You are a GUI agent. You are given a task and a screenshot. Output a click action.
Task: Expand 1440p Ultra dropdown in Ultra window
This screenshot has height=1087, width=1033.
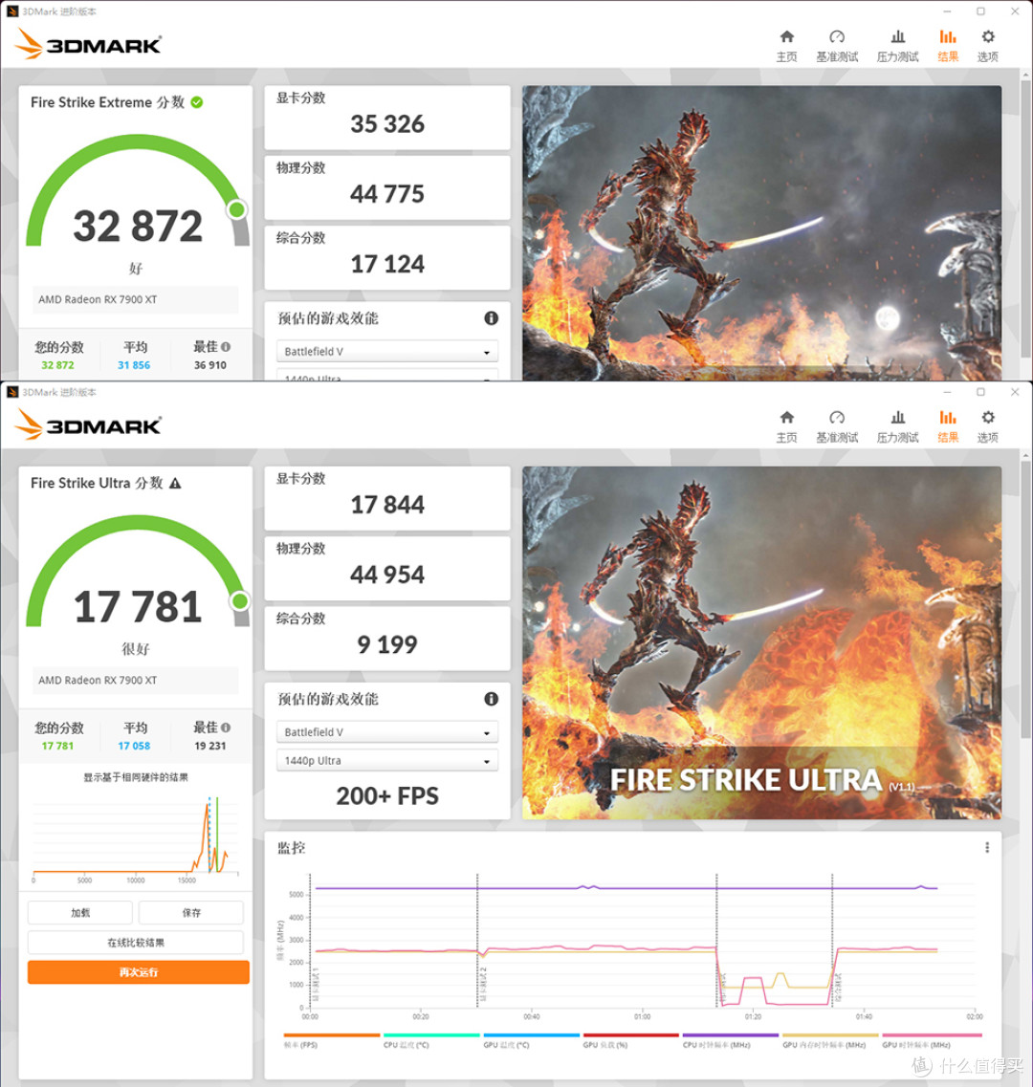pyautogui.click(x=387, y=760)
